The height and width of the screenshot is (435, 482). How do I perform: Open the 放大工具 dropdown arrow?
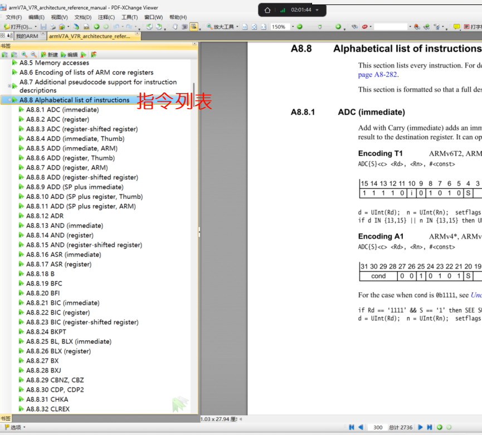click(237, 27)
